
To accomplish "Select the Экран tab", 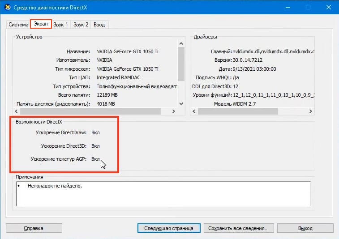I will click(41, 24).
